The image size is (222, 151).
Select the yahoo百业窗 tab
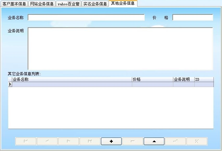pyautogui.click(x=68, y=4)
